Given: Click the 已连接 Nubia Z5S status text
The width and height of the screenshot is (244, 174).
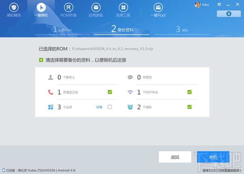Looking at the screenshot, I should point(41,170).
